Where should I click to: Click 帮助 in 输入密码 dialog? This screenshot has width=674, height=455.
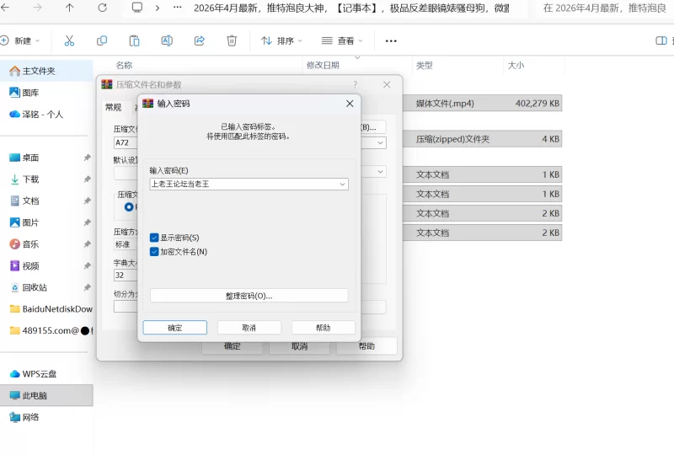tap(324, 328)
